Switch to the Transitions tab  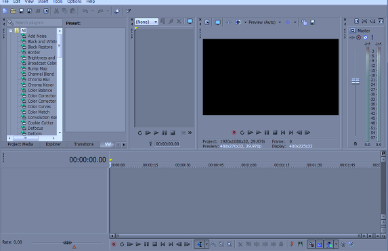coord(84,144)
